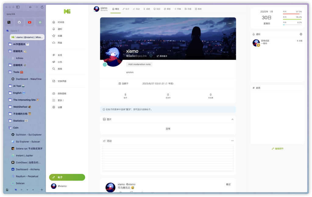Click Add moderation note button

[x=139, y=64]
